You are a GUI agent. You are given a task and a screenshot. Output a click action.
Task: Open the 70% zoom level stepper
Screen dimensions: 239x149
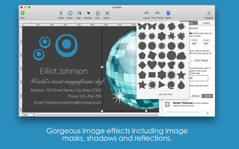pyautogui.click(x=34, y=115)
